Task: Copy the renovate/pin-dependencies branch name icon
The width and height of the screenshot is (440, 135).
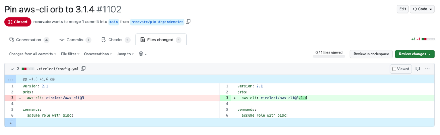Action: click(188, 22)
